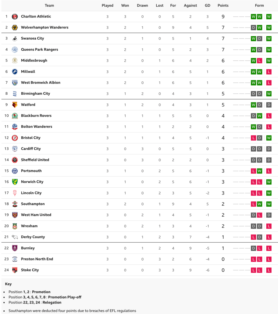This screenshot has width=278, height=314.
Task: Select the Southampton team name
Action: click(33, 204)
